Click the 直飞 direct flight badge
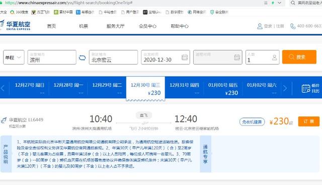The image size is (322, 185). (144, 115)
